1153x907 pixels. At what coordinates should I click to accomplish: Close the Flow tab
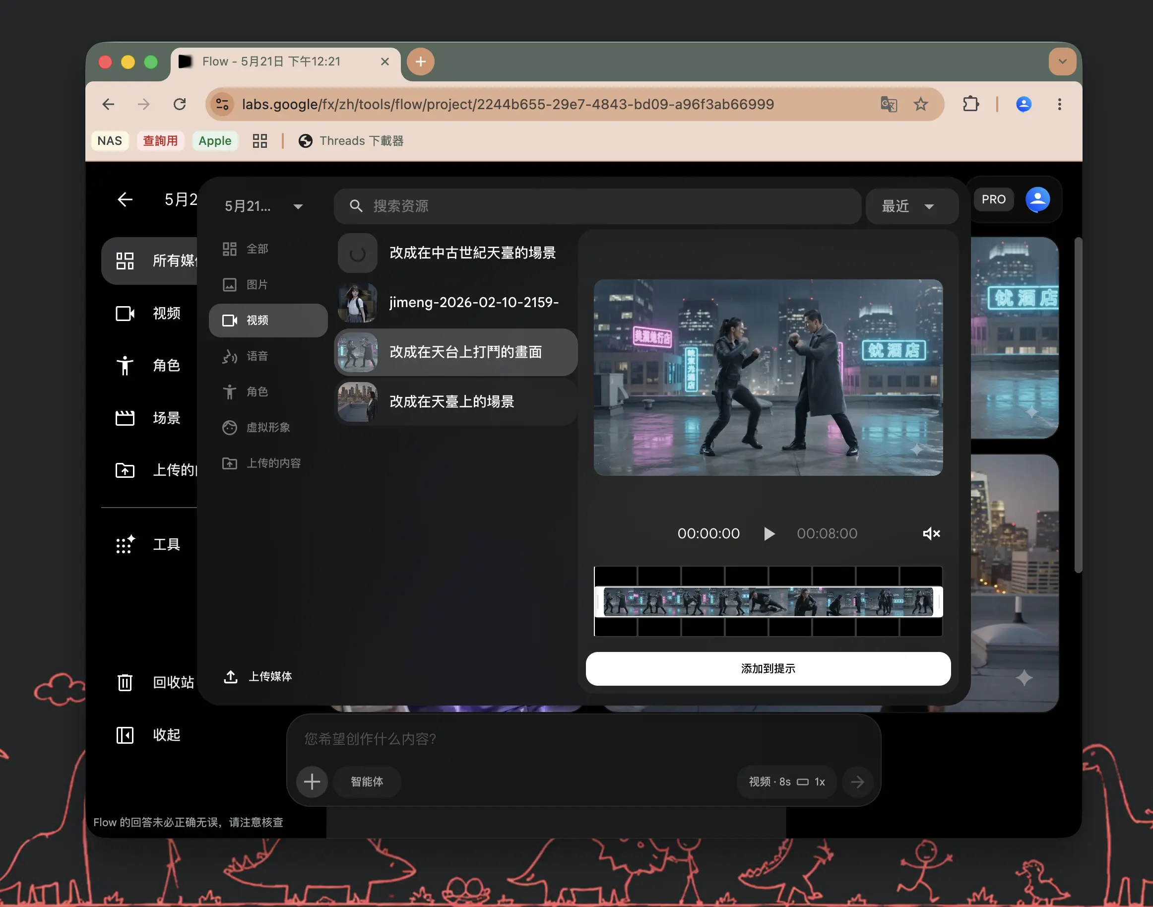385,62
